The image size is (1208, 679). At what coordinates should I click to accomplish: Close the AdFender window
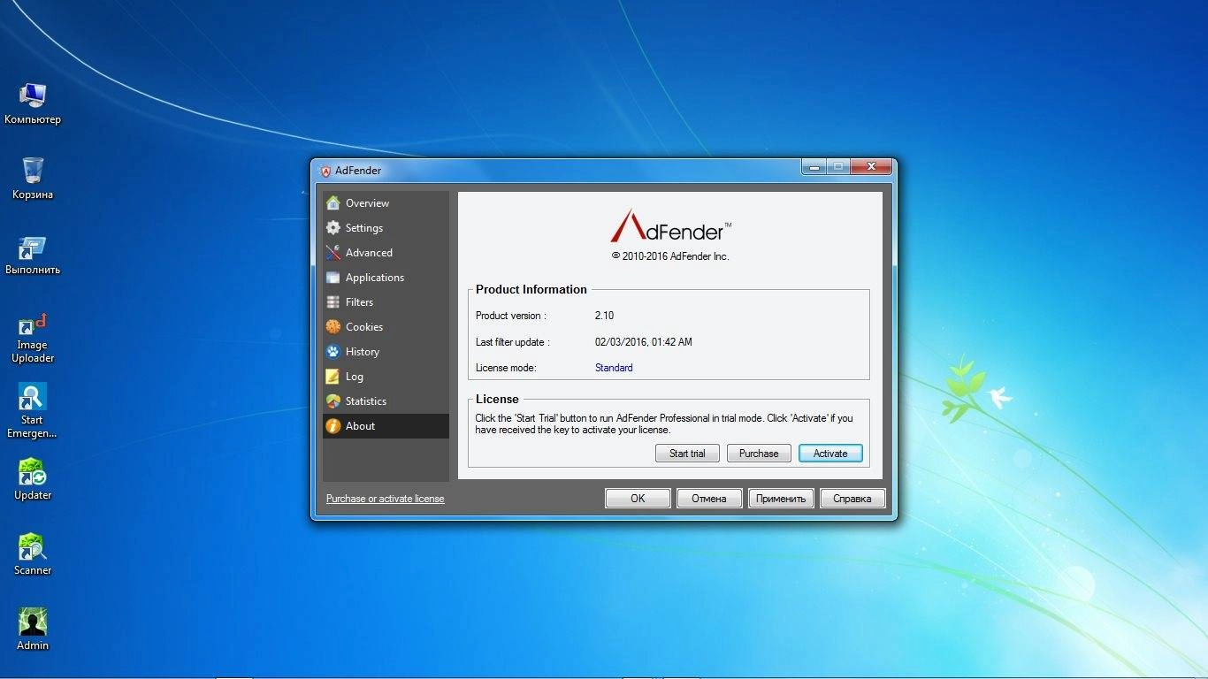(871, 166)
